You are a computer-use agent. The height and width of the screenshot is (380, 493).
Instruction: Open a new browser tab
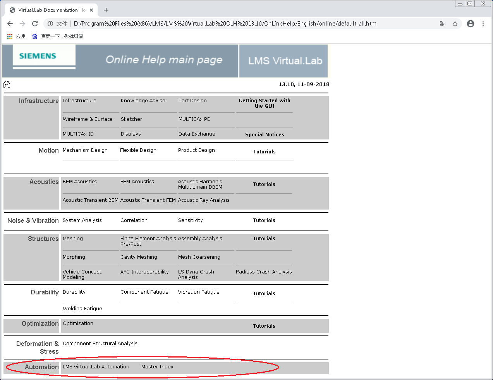(x=106, y=10)
